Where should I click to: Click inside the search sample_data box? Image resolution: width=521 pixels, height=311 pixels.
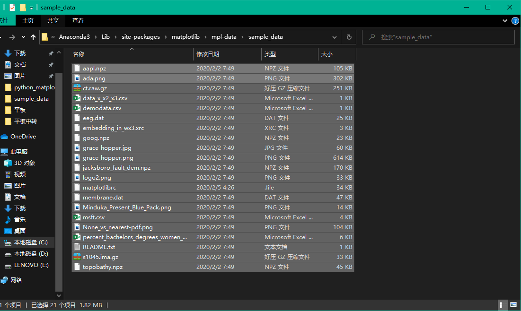tap(438, 37)
